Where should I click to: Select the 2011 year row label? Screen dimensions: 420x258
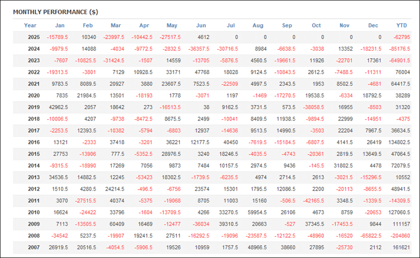pyautogui.click(x=34, y=201)
